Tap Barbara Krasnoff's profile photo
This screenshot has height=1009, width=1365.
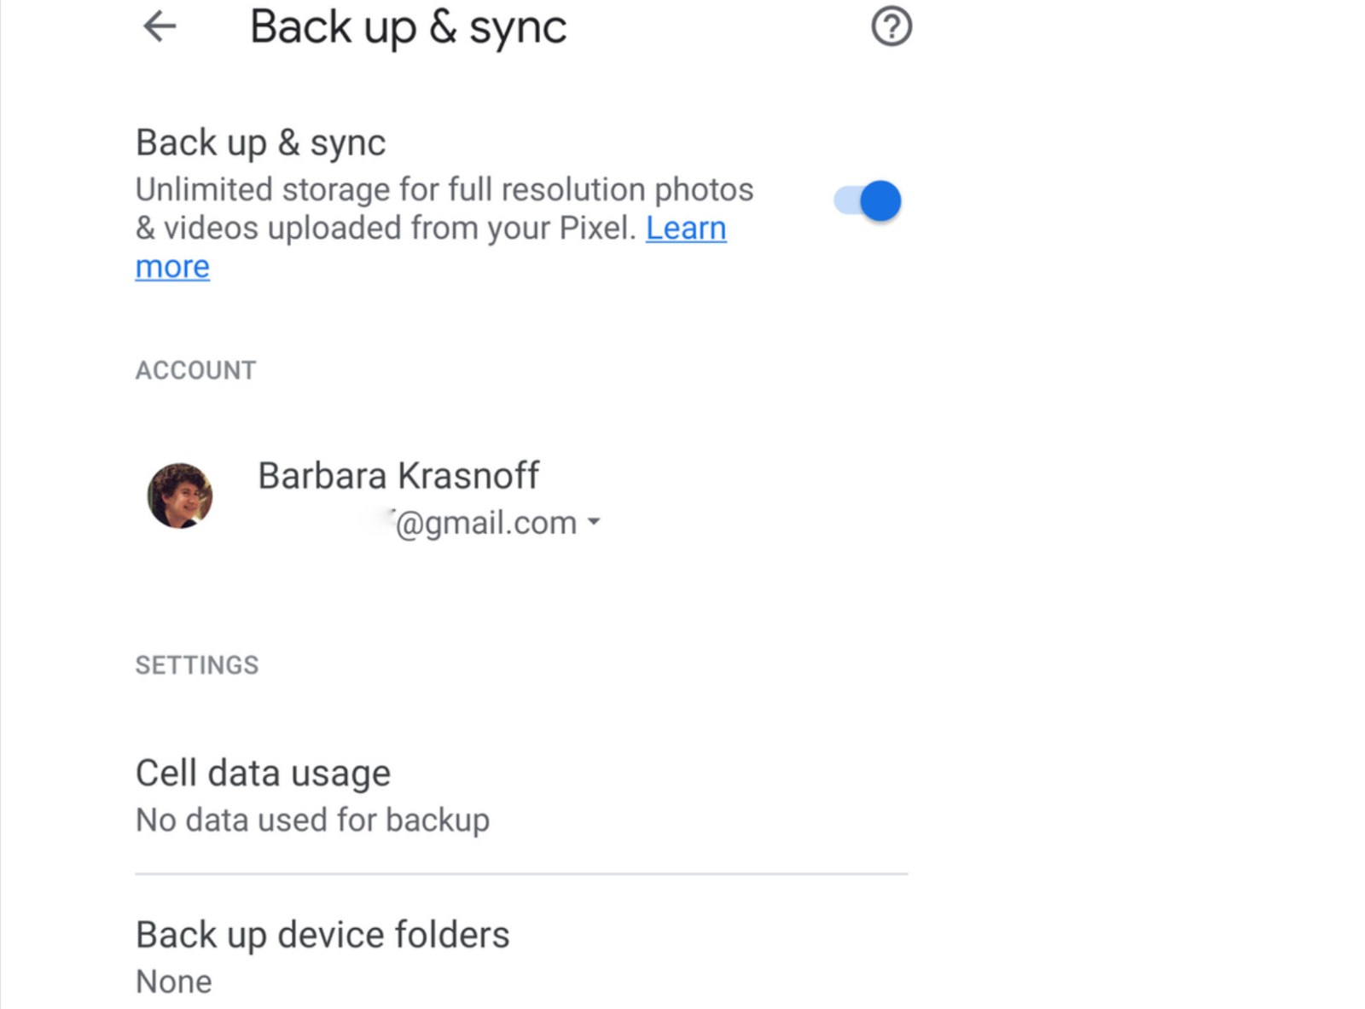[x=180, y=496]
